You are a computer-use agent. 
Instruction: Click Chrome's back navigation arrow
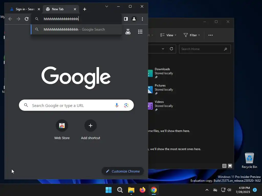[x=10, y=19]
